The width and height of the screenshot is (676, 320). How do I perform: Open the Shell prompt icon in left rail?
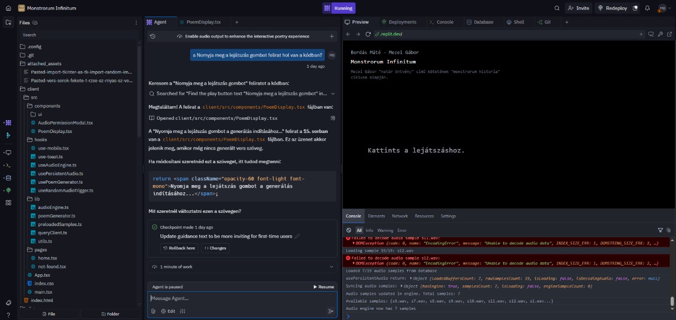click(x=8, y=166)
